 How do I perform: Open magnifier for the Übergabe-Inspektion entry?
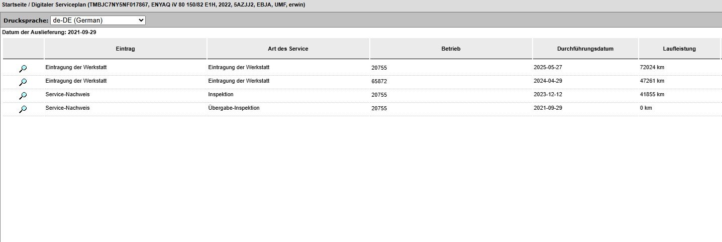click(x=23, y=109)
